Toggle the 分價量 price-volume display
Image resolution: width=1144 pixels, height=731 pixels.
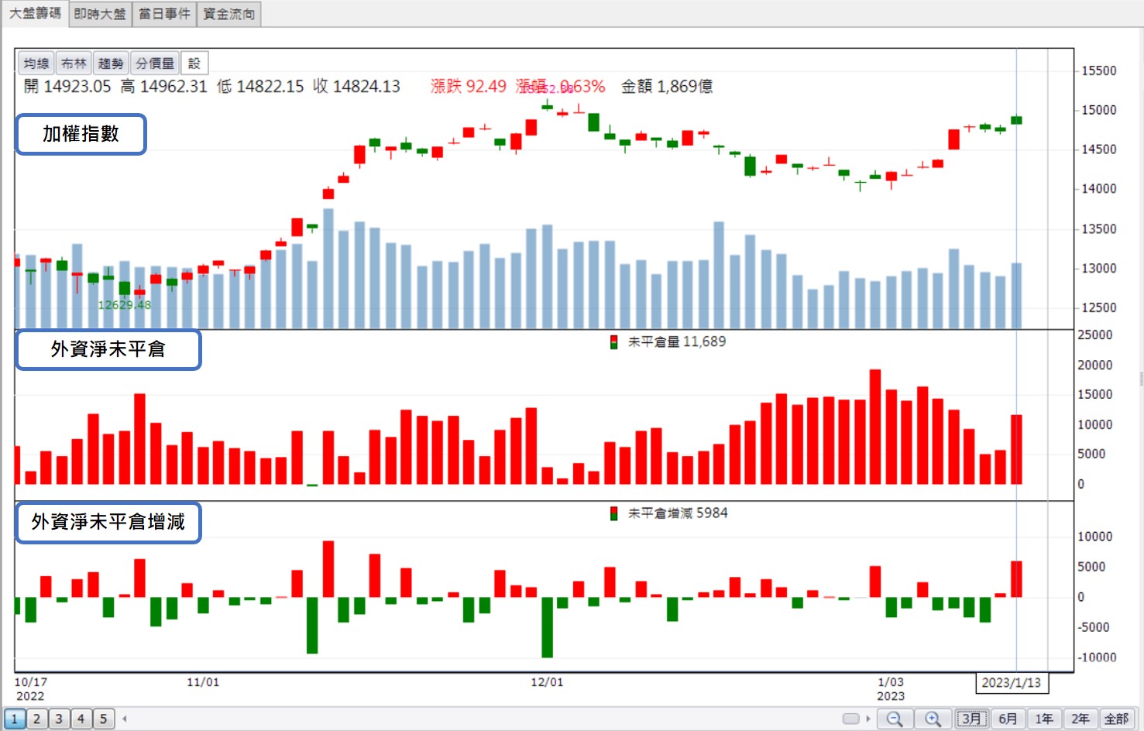click(x=155, y=63)
